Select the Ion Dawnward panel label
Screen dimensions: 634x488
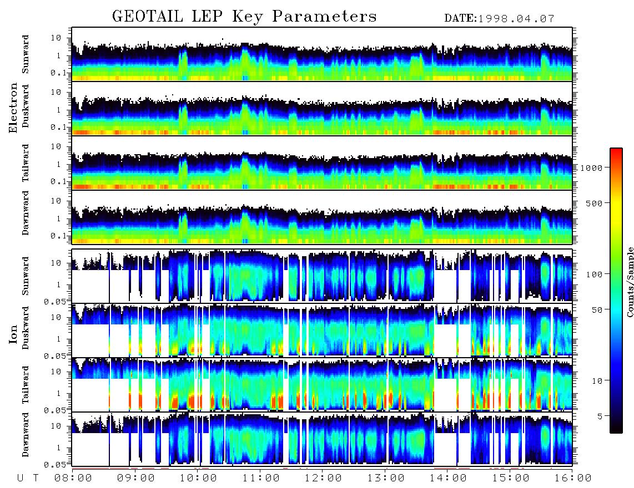(26, 435)
